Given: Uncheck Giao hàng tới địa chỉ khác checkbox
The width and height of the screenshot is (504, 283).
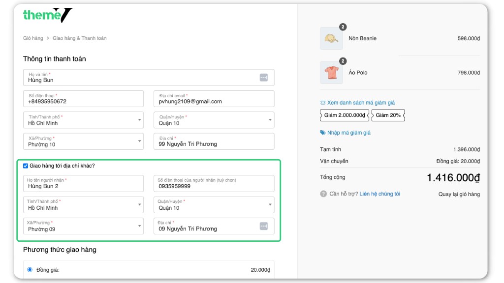Looking at the screenshot, I should point(26,166).
